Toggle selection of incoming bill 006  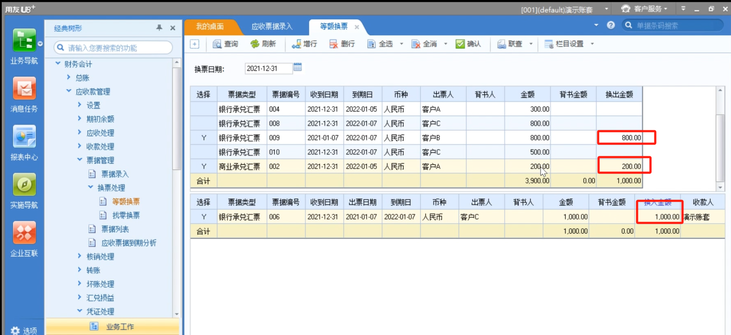pos(203,217)
